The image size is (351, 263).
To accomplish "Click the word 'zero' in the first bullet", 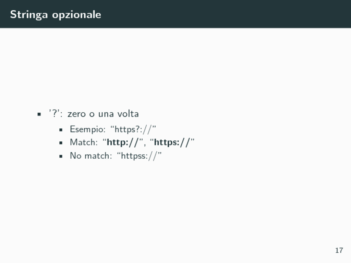I will pyautogui.click(x=77, y=114).
